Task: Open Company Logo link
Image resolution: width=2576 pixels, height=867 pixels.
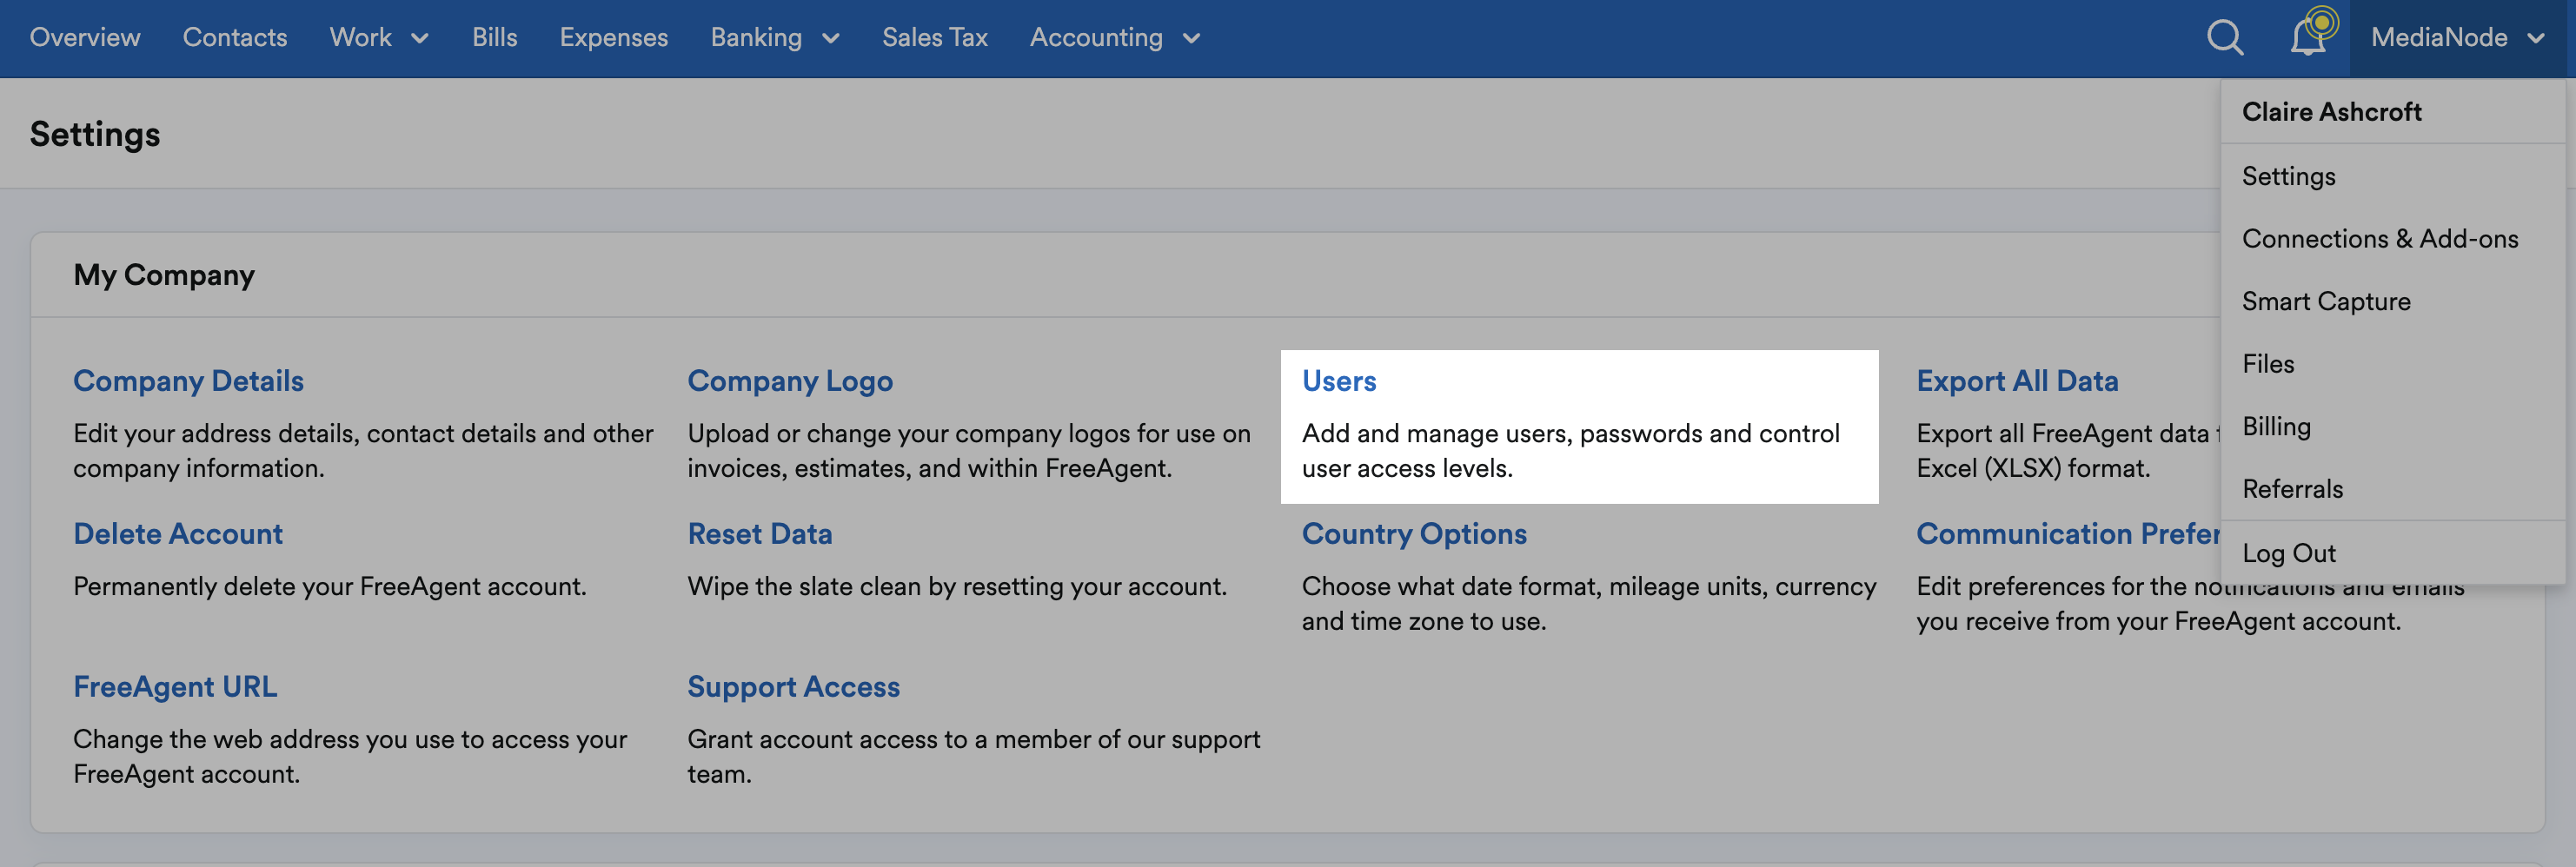Action: tap(790, 381)
